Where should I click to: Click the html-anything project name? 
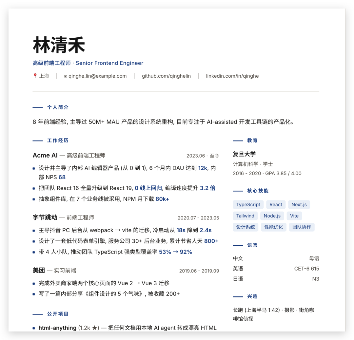(x=57, y=328)
